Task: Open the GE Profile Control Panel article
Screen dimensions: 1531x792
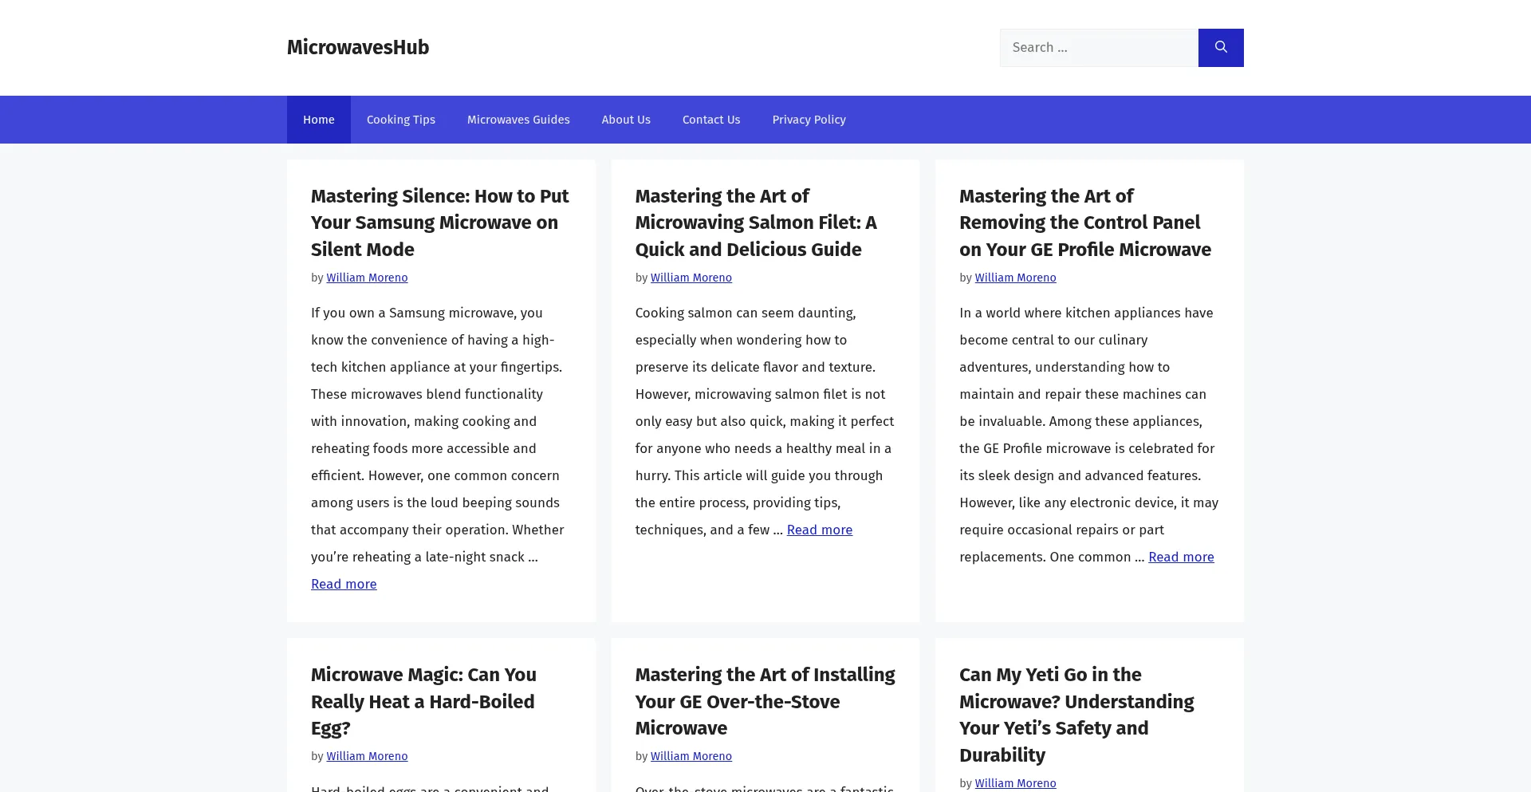Action: coord(1084,223)
